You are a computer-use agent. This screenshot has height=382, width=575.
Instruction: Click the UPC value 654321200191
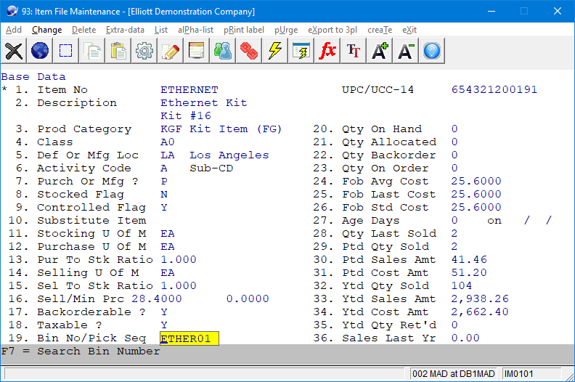pyautogui.click(x=494, y=90)
